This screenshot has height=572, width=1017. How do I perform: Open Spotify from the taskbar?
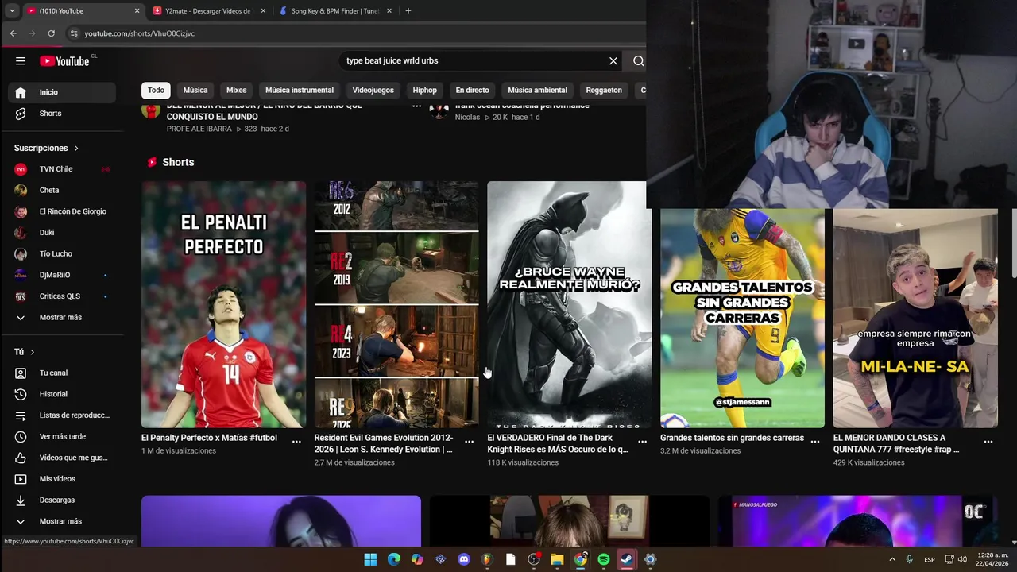[x=604, y=559]
